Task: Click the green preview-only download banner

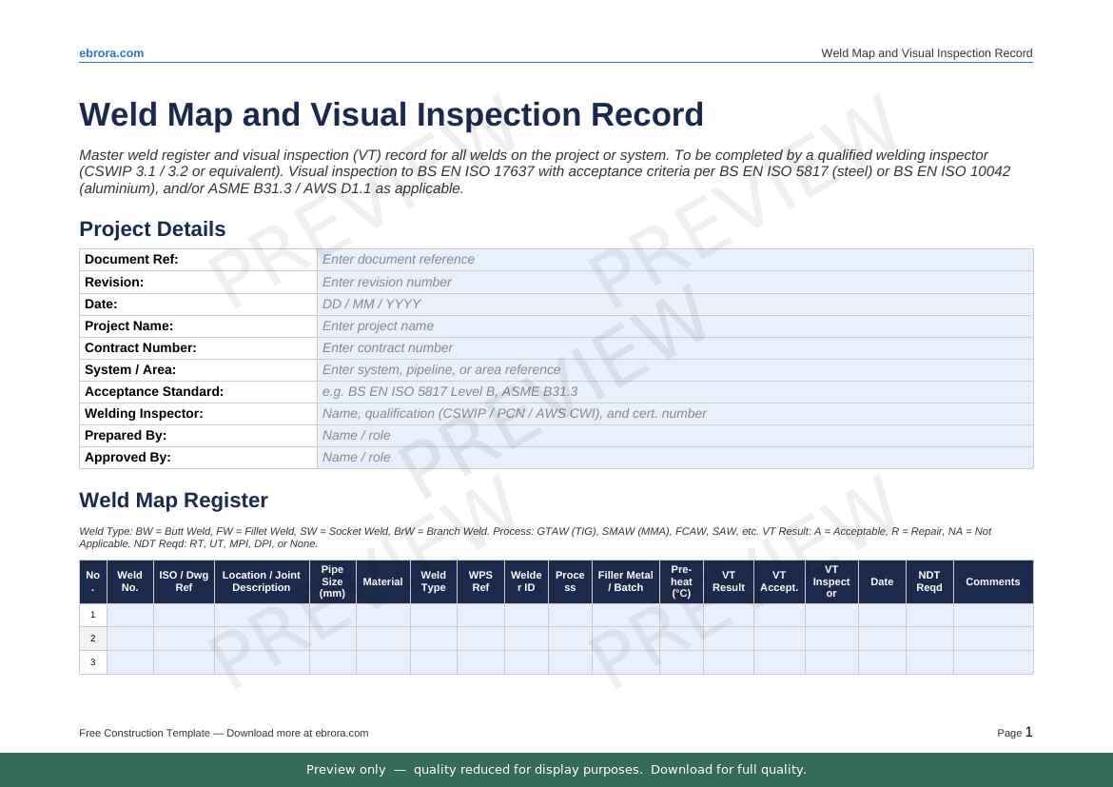Action: [556, 770]
